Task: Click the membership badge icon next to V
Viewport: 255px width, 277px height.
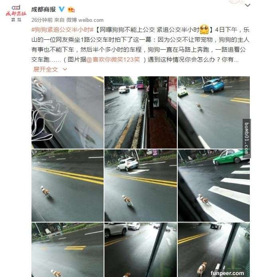Action: click(x=71, y=10)
